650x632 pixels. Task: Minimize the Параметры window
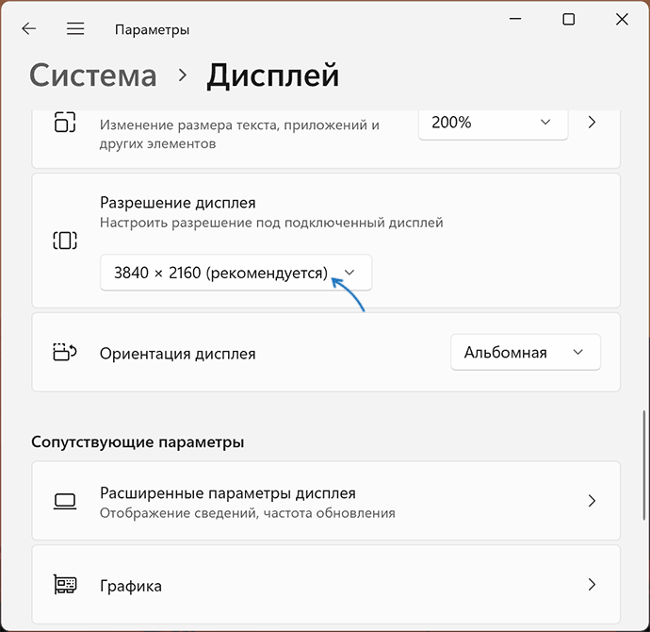[x=514, y=19]
